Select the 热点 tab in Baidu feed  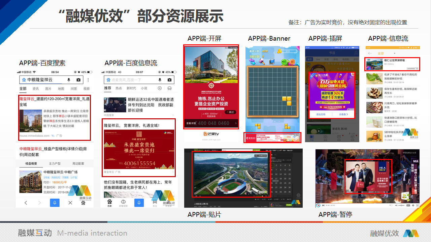(119, 88)
